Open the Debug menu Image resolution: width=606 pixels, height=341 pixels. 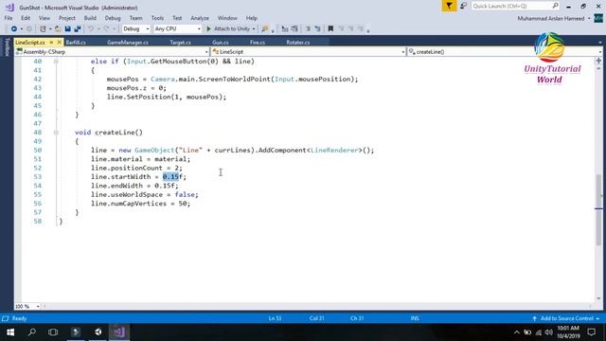(113, 18)
